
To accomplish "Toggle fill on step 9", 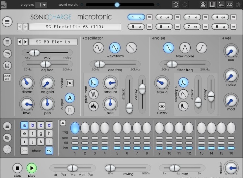I will click(159, 143).
